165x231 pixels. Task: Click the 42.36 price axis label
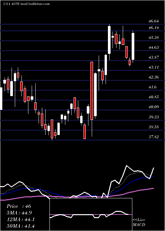154,77
